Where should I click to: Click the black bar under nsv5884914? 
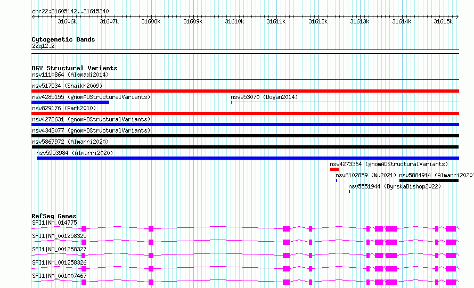point(429,180)
